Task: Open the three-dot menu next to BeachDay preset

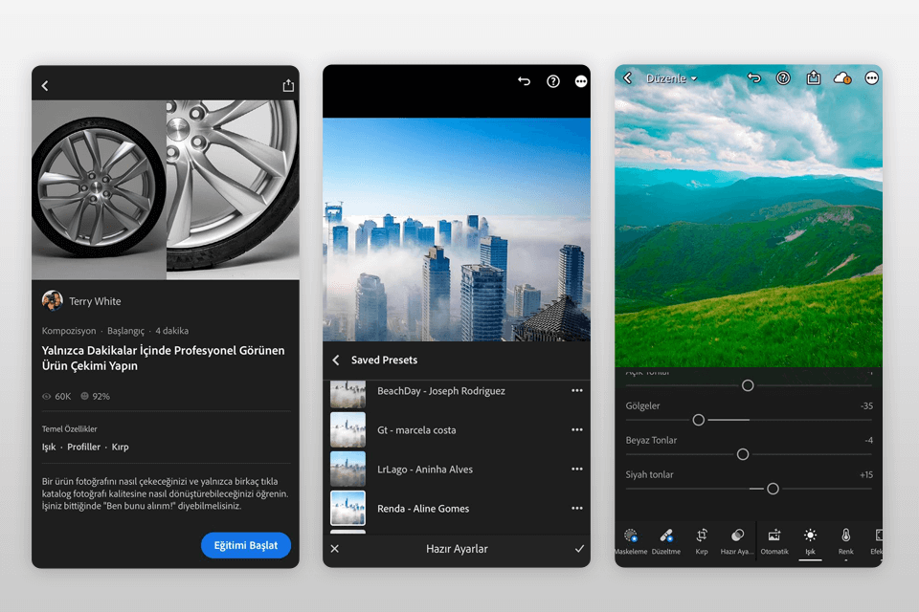Action: coord(577,390)
